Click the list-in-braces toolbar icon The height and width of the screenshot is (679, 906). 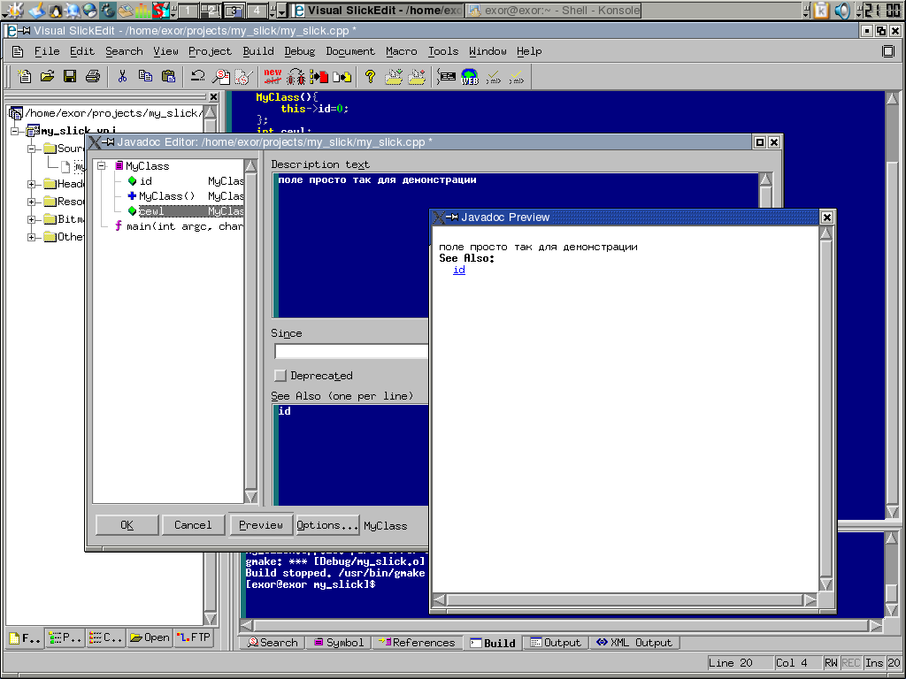pos(446,76)
